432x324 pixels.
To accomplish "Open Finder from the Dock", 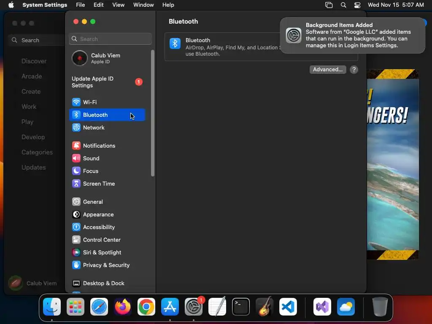I will pos(52,307).
